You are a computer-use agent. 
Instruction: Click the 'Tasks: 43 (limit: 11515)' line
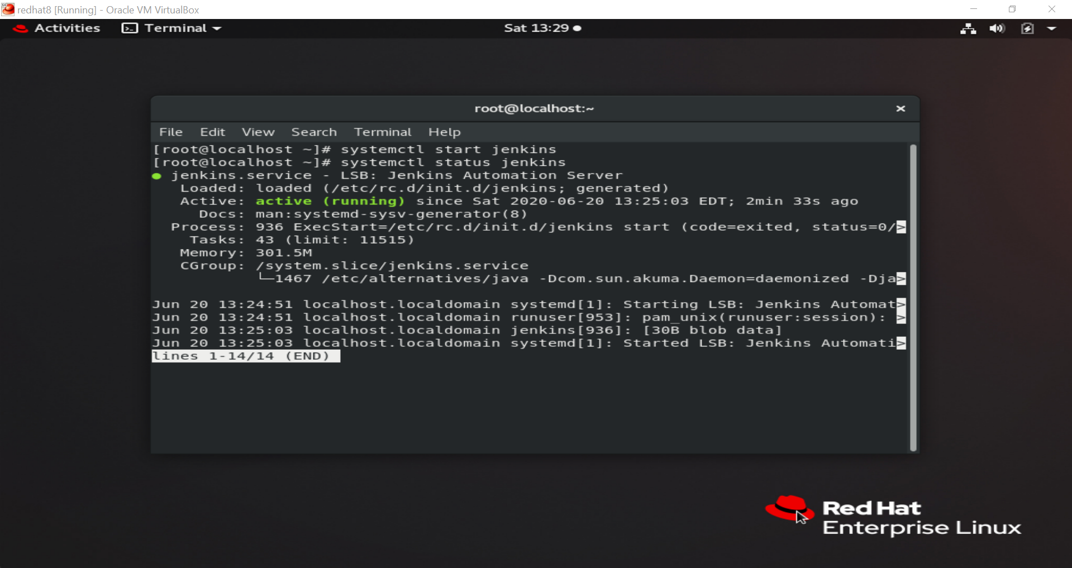[x=302, y=240]
